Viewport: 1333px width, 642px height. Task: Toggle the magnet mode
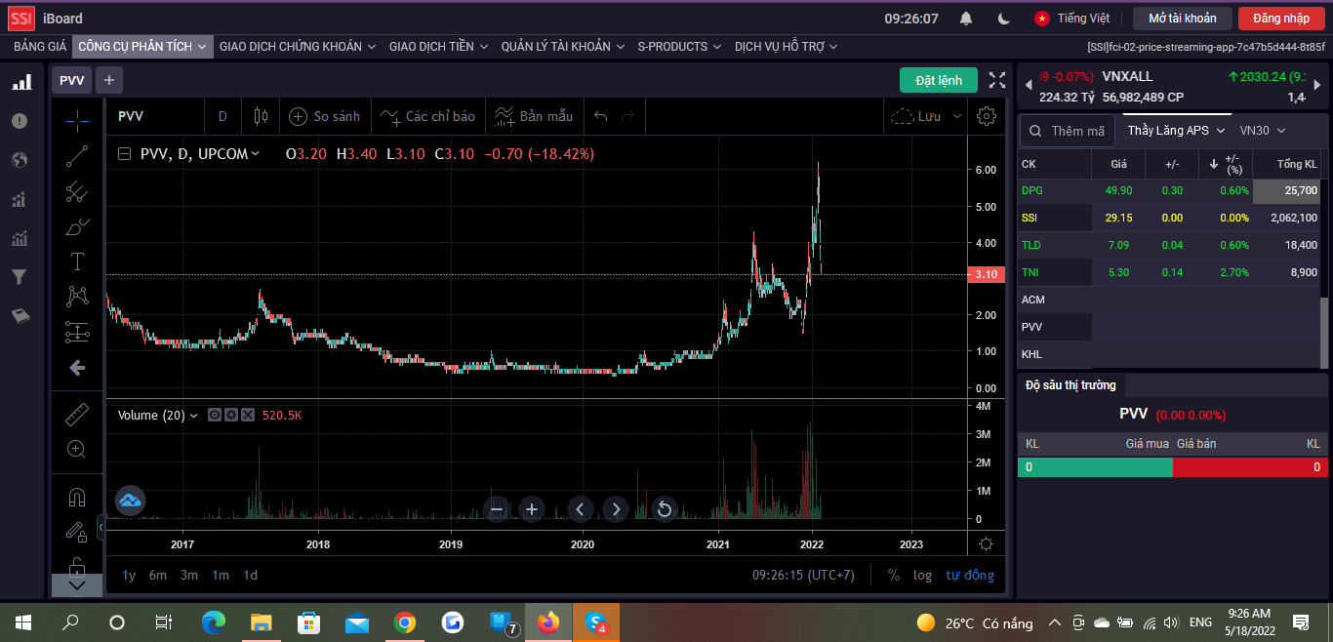[x=77, y=497]
